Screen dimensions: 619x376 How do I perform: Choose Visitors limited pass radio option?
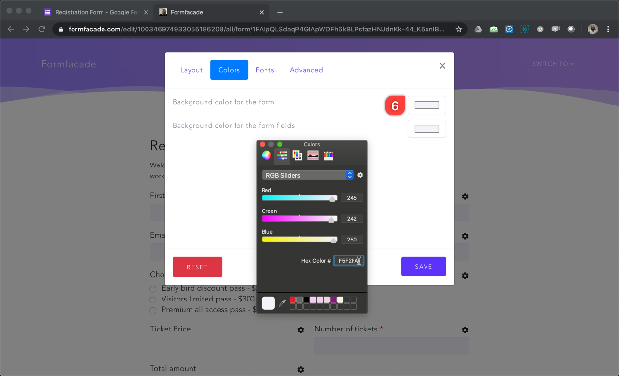153,300
